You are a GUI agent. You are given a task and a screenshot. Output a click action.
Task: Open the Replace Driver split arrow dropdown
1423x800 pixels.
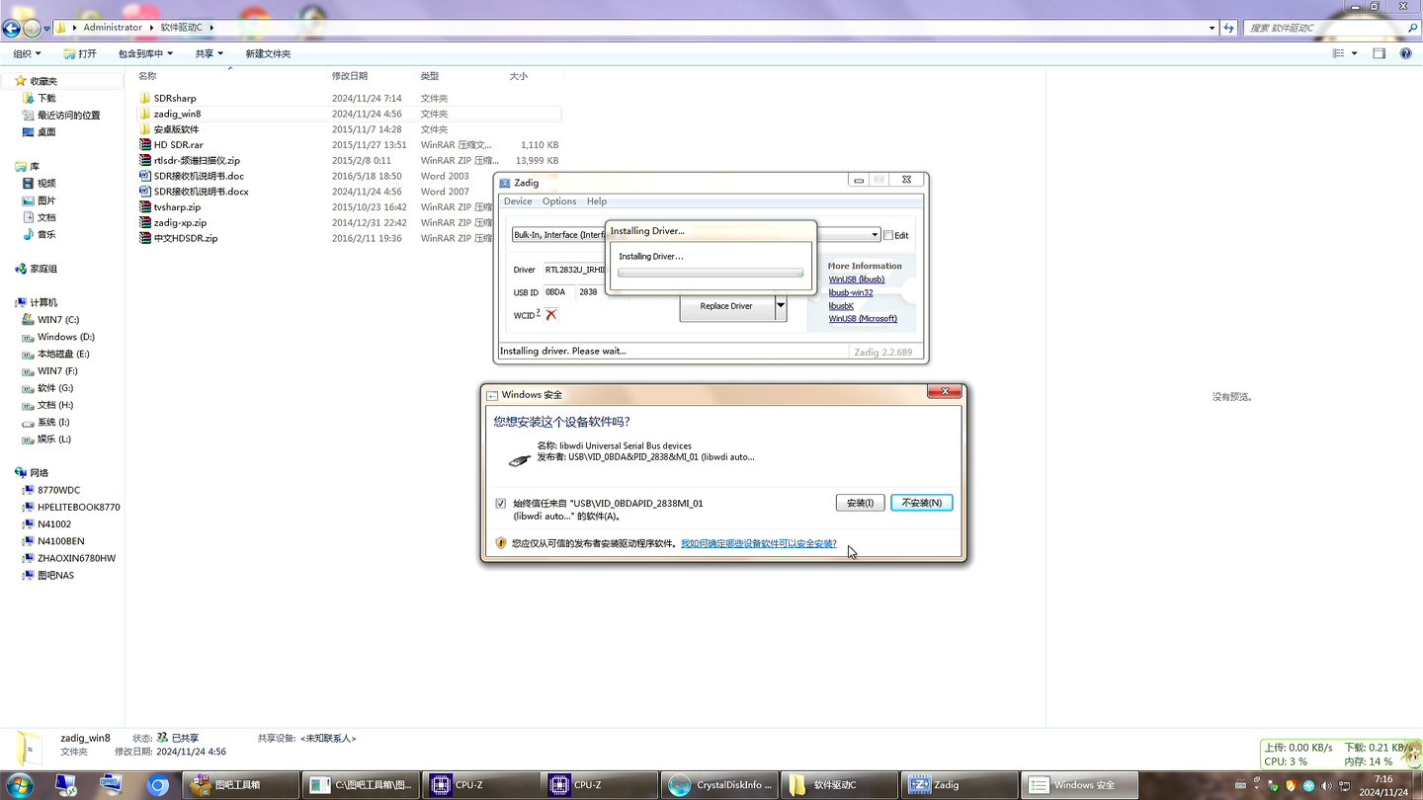781,306
